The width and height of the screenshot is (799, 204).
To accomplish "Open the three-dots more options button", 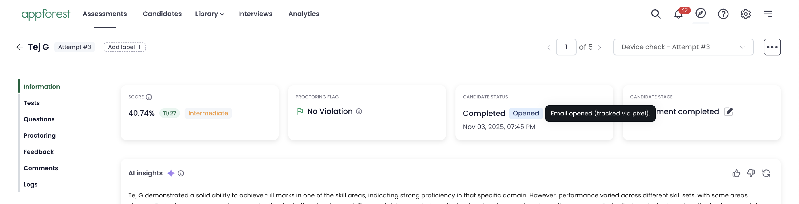I will (x=772, y=47).
